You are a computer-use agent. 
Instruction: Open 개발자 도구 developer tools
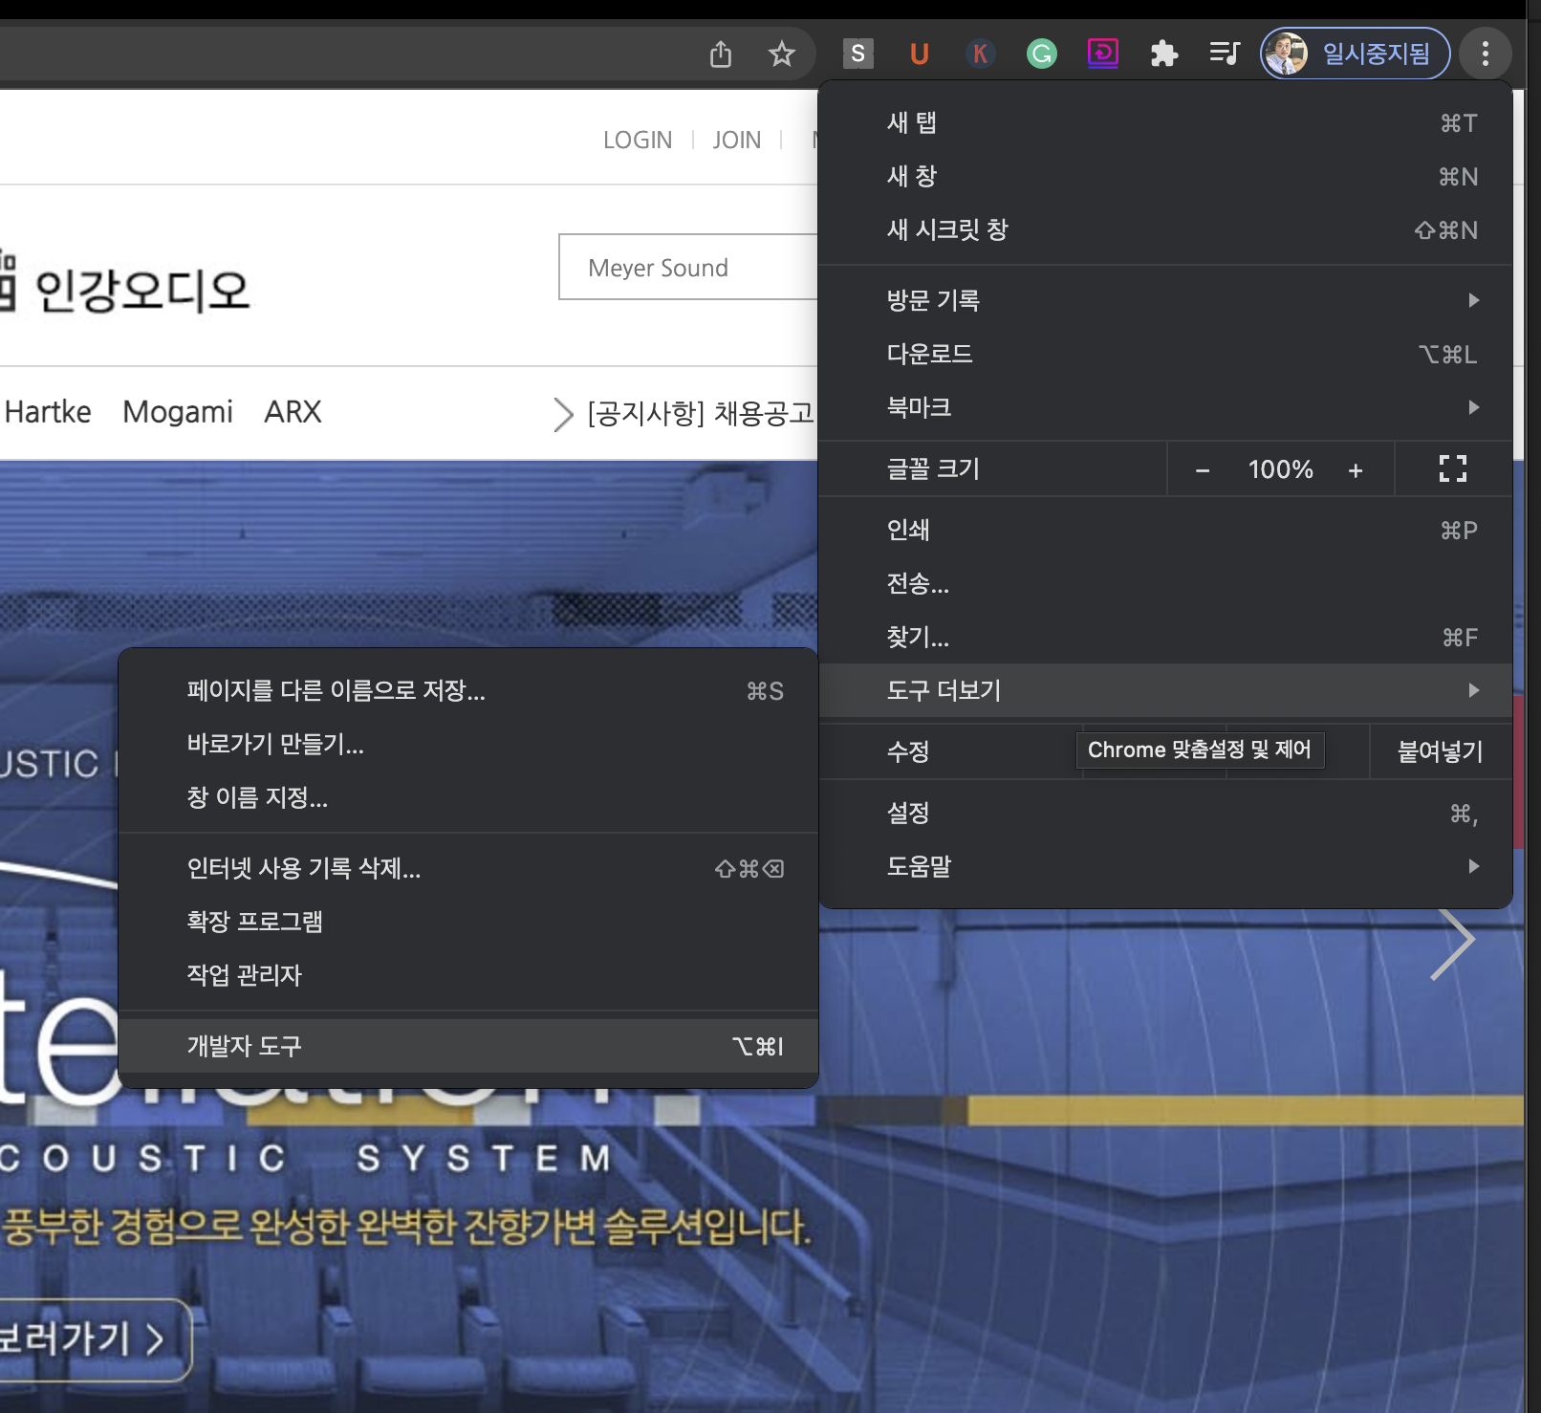(467, 1046)
